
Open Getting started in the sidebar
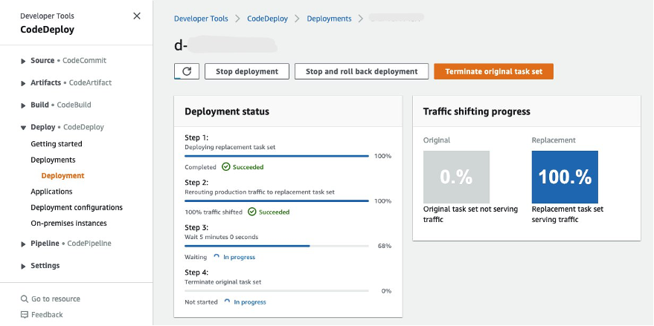[57, 144]
